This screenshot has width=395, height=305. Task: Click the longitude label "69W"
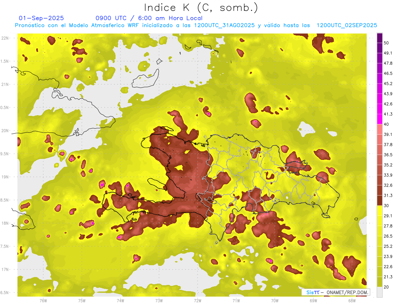coord(313,300)
